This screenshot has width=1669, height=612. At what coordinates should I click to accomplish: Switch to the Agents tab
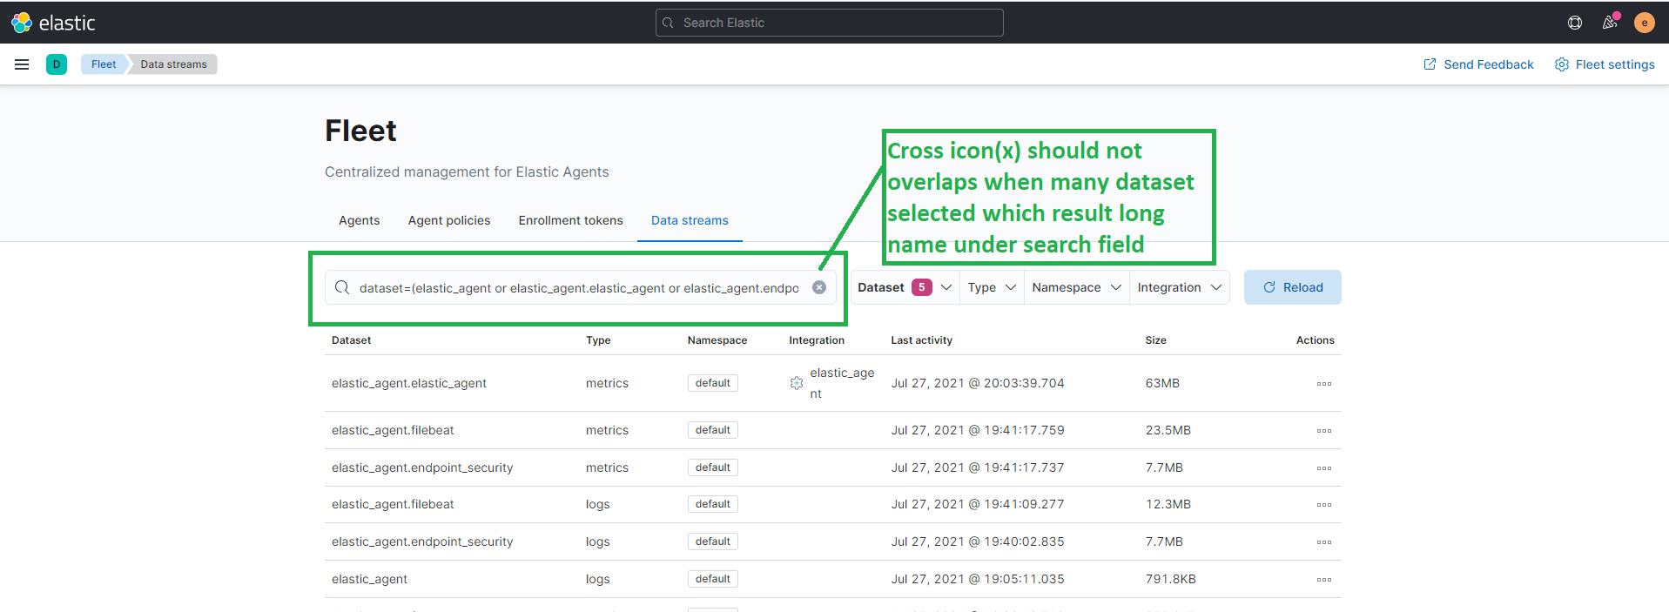click(x=360, y=220)
